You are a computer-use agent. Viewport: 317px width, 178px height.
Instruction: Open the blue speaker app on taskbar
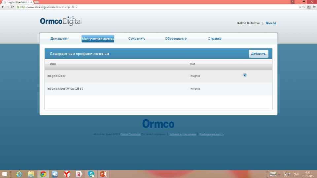pyautogui.click(x=55, y=174)
